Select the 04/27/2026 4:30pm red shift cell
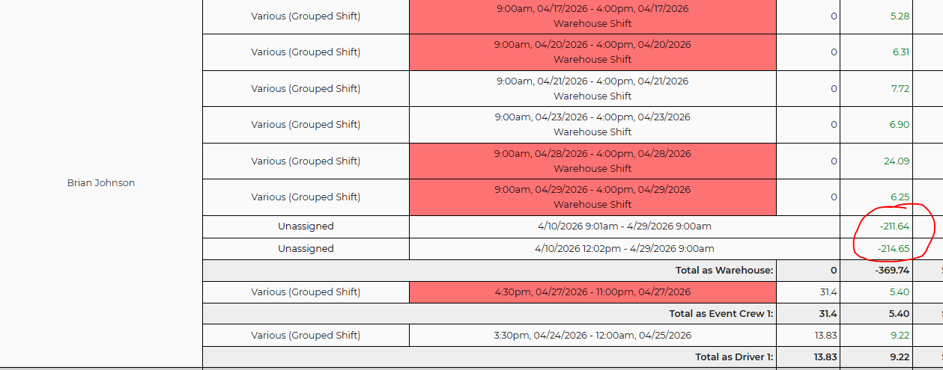Viewport: 943px width, 370px height. coord(592,292)
